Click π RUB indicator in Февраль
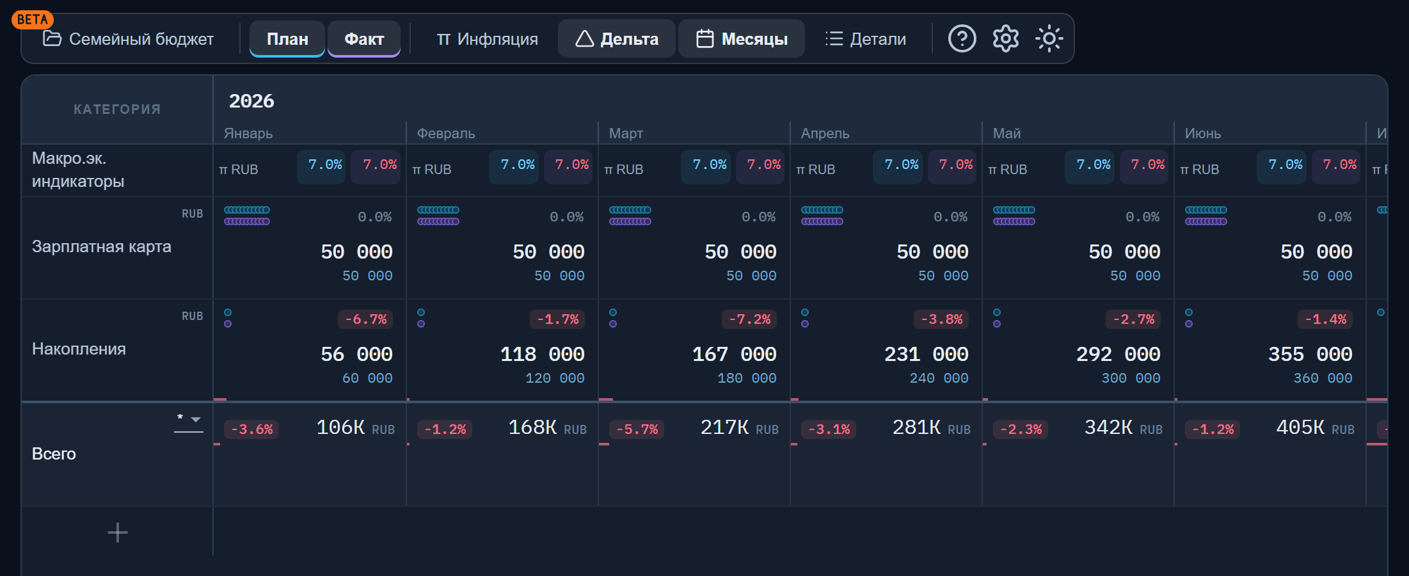This screenshot has width=1409, height=576. coord(432,170)
